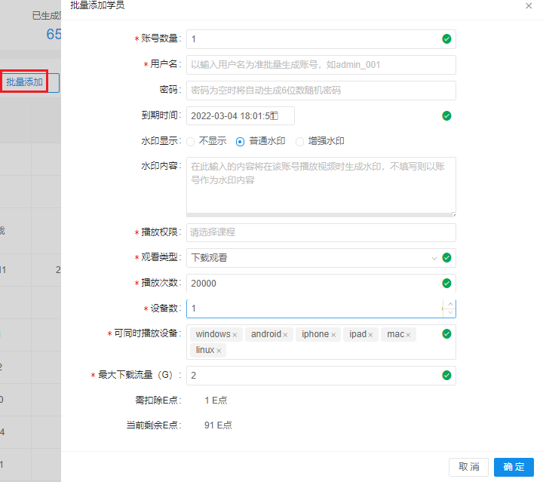This screenshot has height=482, width=543.
Task: Click the 批量添加 button
Action: [24, 81]
